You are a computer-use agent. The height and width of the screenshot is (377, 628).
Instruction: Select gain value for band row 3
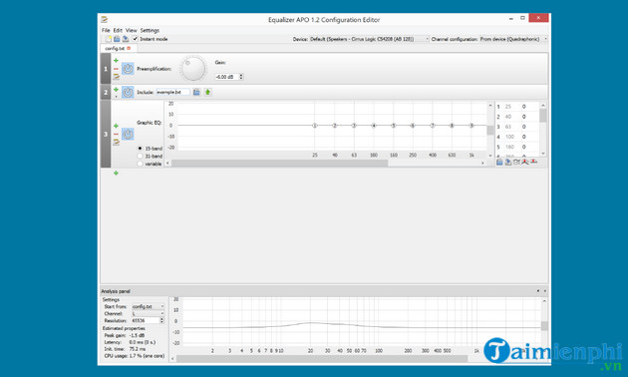(524, 127)
